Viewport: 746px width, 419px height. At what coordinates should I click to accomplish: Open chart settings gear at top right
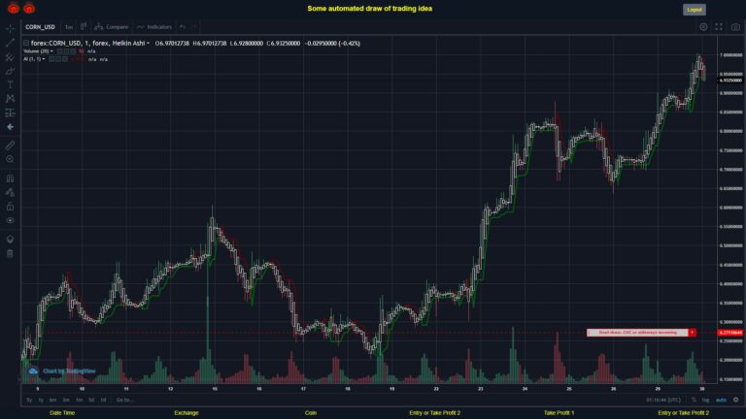point(703,27)
